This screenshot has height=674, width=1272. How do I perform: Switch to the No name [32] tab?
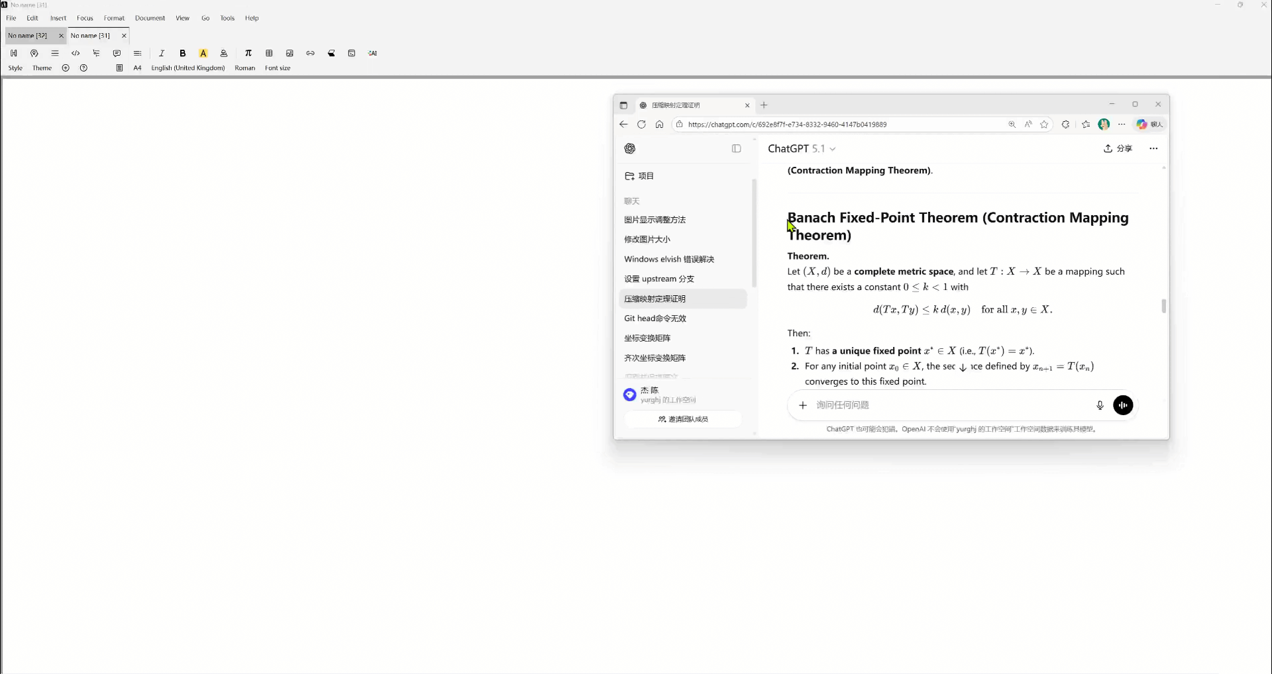click(28, 36)
